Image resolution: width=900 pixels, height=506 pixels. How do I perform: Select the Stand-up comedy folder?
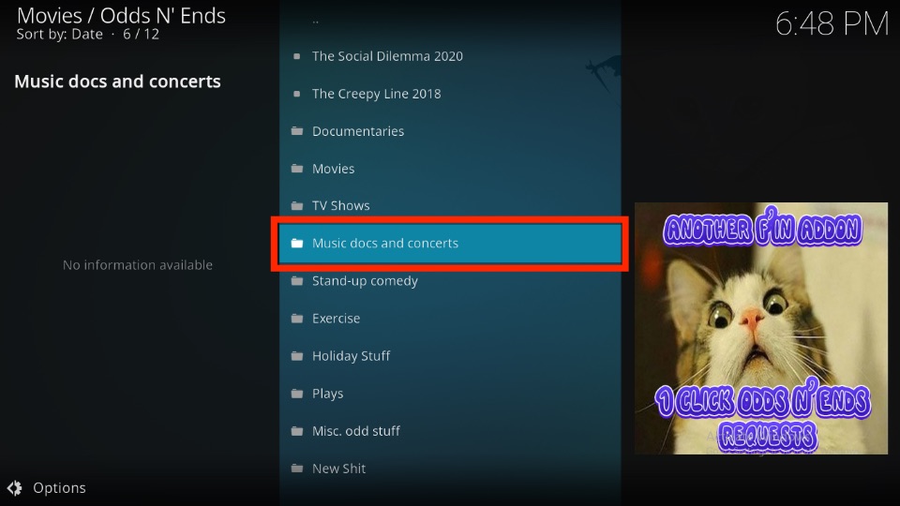(x=450, y=280)
